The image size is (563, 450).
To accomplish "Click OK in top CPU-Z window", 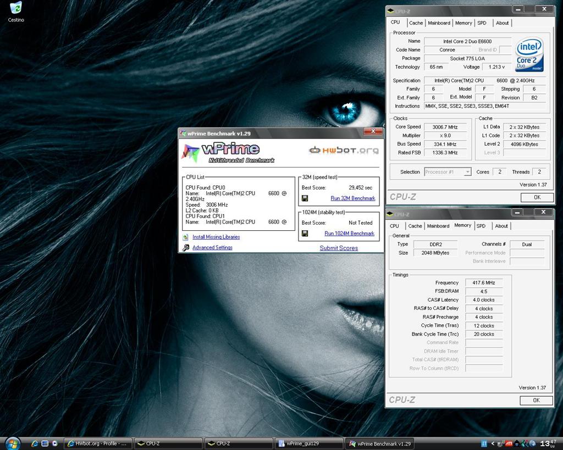I will click(537, 197).
